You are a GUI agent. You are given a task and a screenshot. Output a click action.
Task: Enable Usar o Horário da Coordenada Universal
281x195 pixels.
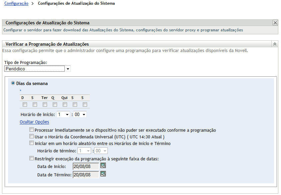point(32,136)
